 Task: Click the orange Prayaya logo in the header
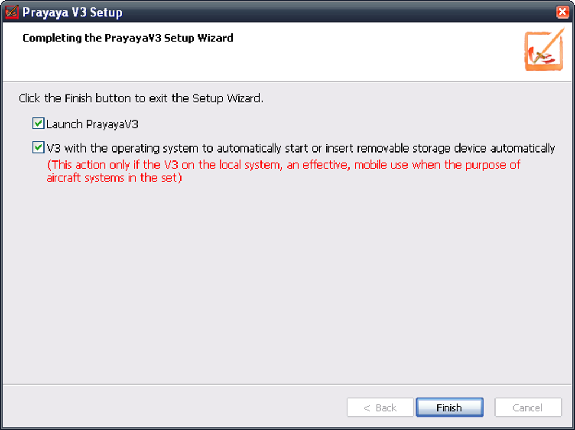click(543, 51)
